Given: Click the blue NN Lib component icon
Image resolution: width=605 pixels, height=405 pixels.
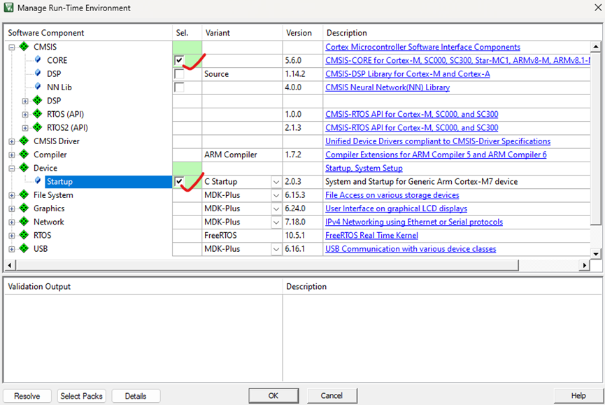Looking at the screenshot, I should [x=38, y=87].
